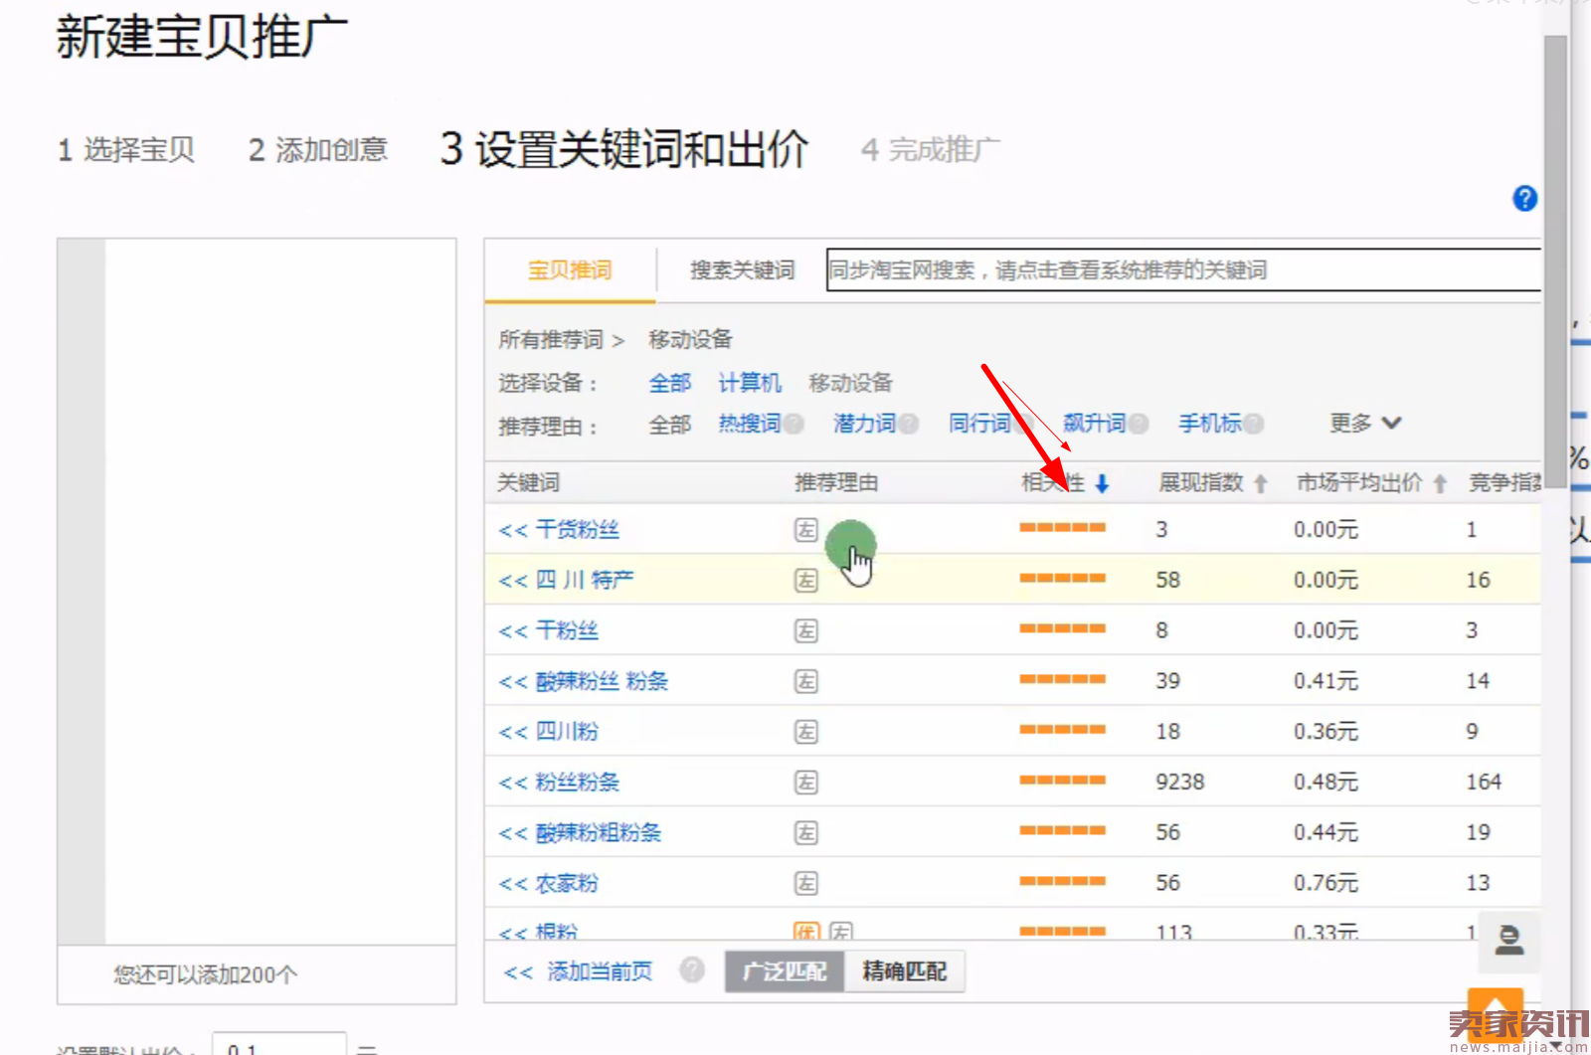Click the 左 reason icon for 酸辣粉粗粉条
This screenshot has width=1591, height=1055.
point(805,832)
